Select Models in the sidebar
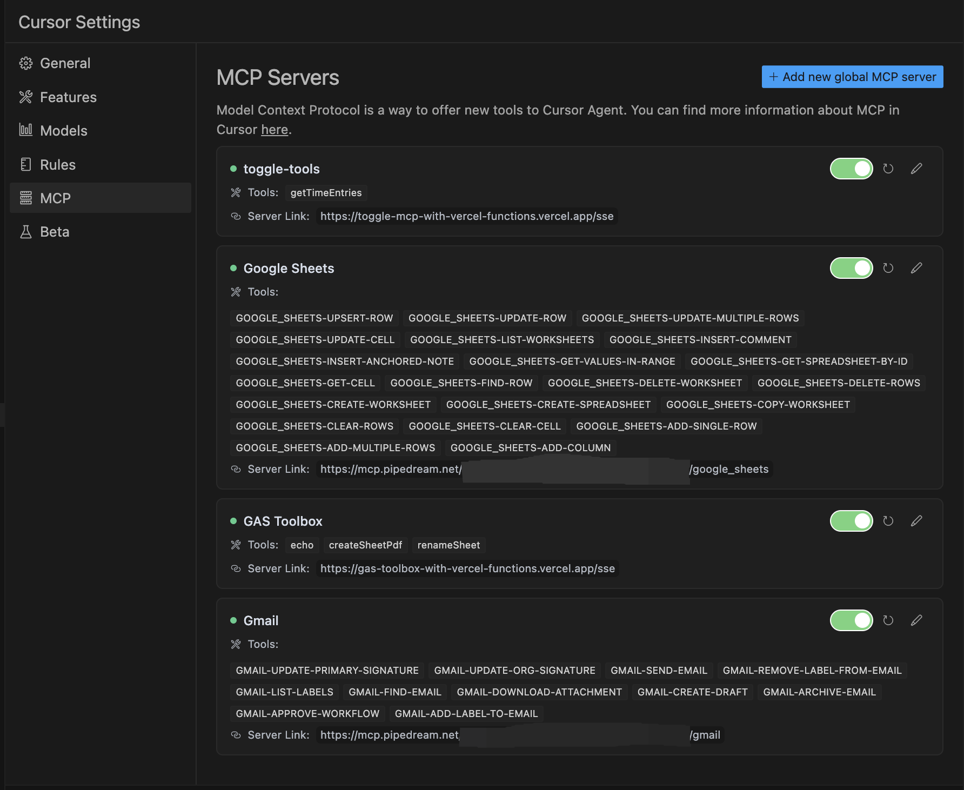964x790 pixels. (x=63, y=131)
